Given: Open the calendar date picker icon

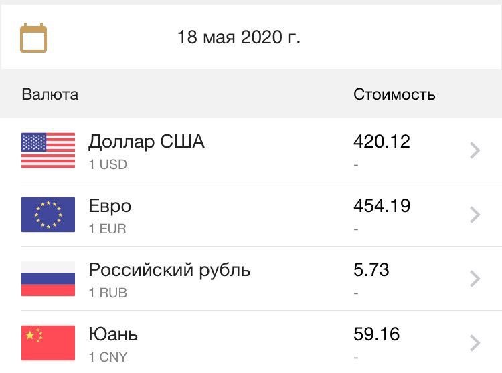Looking at the screenshot, I should pyautogui.click(x=33, y=38).
